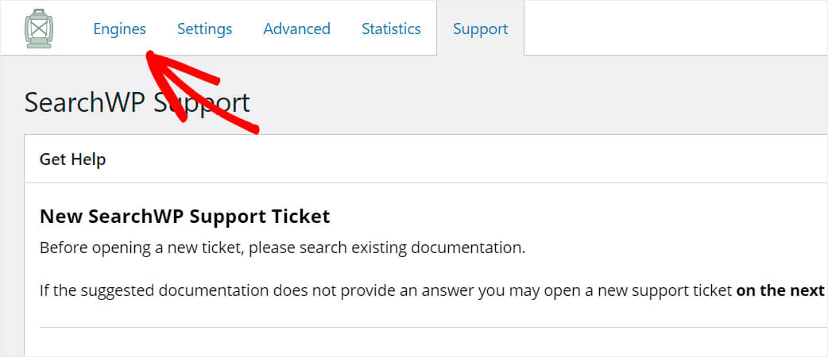Click the SearchWP Support page heading
828x357 pixels.
pos(137,102)
